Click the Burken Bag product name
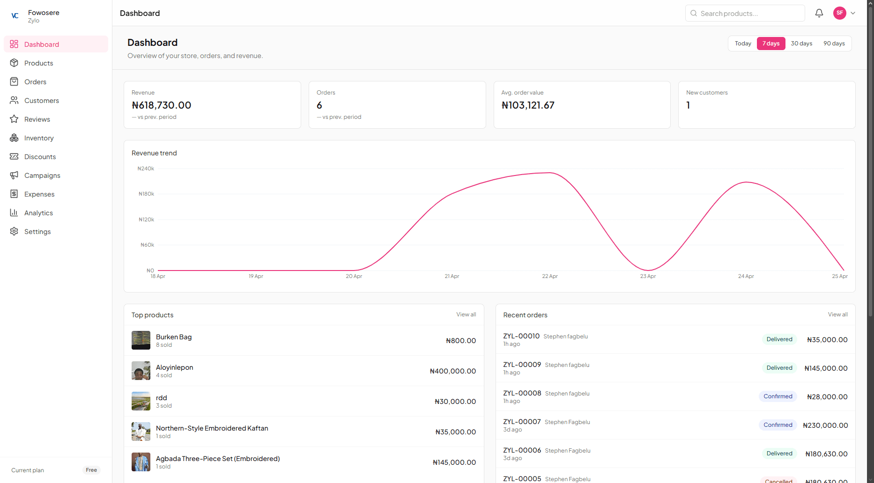Screen dimensions: 874x483 [174, 337]
